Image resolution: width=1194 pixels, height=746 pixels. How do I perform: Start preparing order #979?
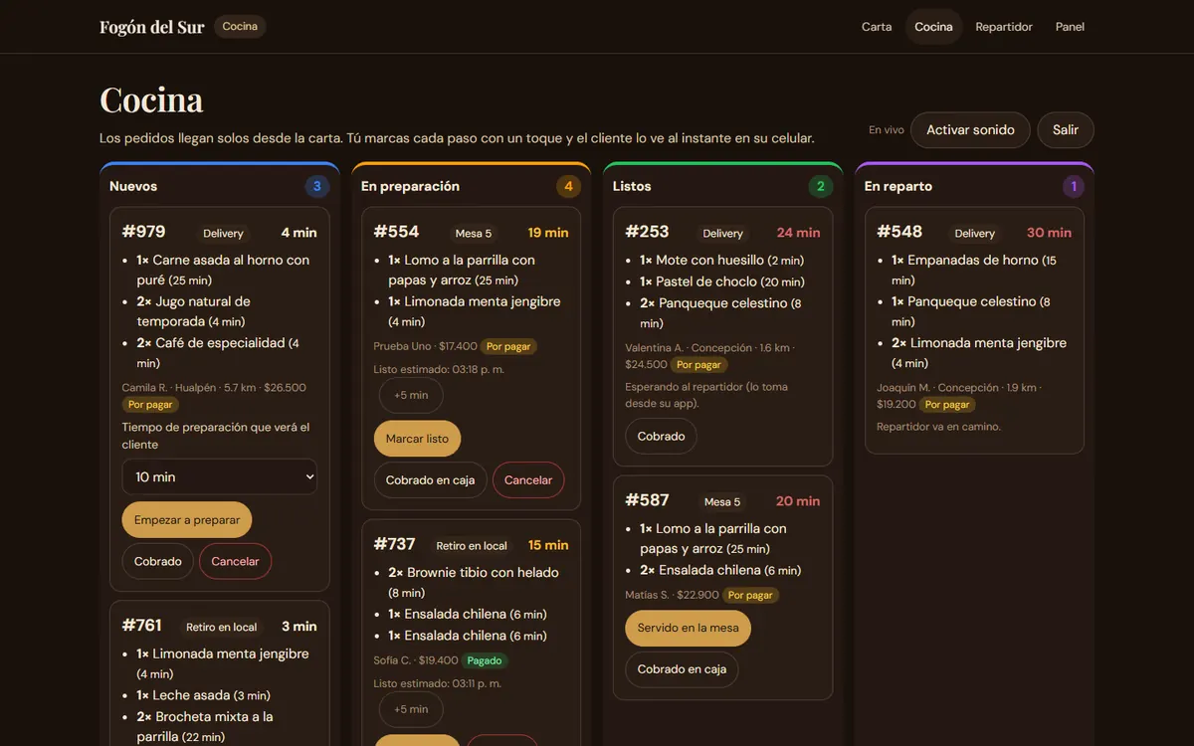click(x=187, y=520)
